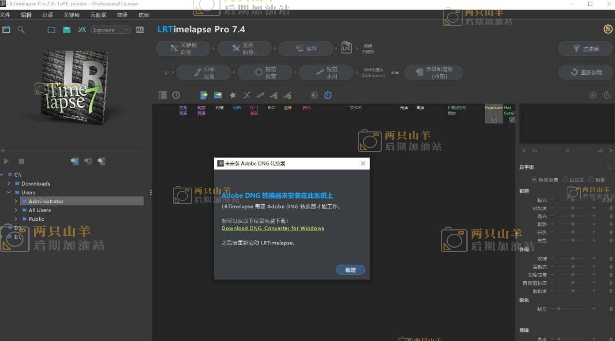Screen dimensions: 615x341
Task: Toggle the Has Settings column checkbox
Action: [512, 119]
